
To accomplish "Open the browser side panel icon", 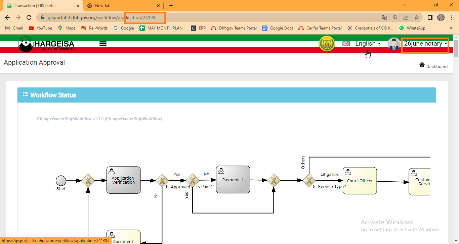I will click(x=430, y=17).
